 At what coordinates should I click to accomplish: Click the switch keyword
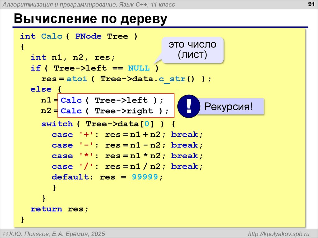(x=57, y=124)
